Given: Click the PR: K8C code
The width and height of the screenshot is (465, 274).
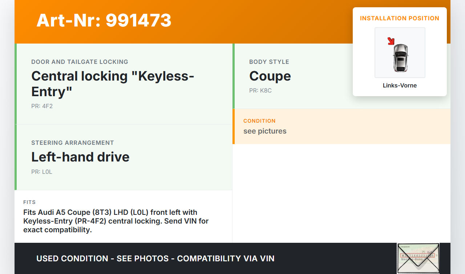Looking at the screenshot, I should click(260, 91).
